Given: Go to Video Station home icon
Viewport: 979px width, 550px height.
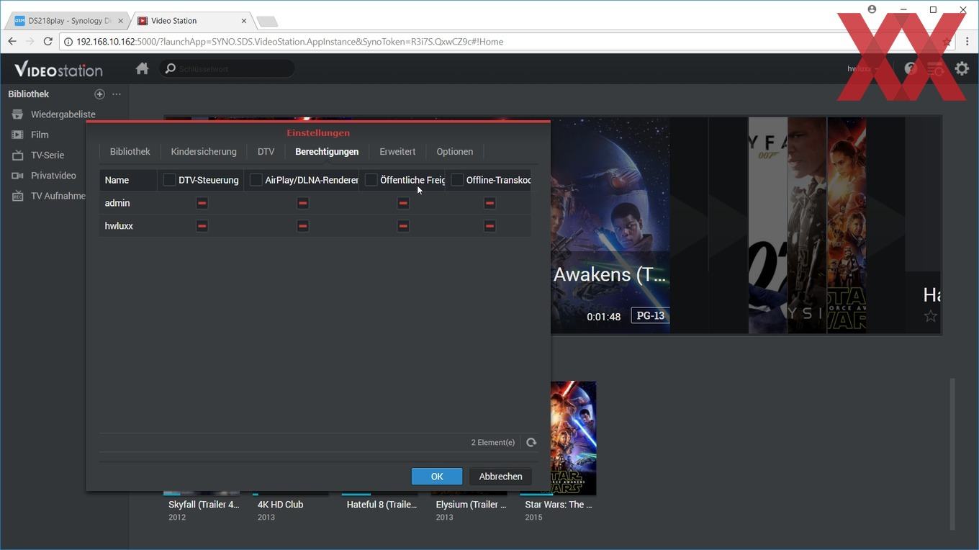Looking at the screenshot, I should [x=142, y=68].
